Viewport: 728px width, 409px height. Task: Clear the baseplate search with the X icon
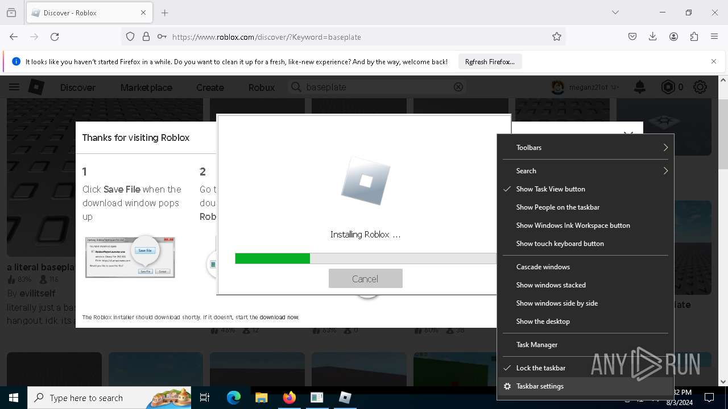coord(458,87)
